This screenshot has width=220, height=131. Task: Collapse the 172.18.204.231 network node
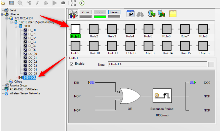(6, 18)
